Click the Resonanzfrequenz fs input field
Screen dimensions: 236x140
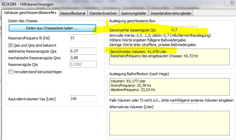83,38
